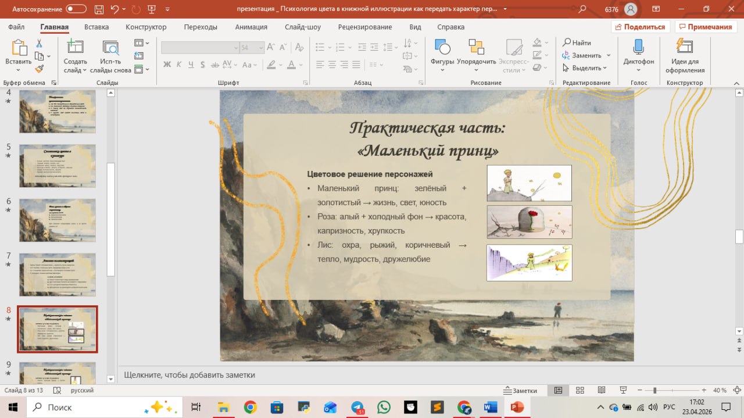The width and height of the screenshot is (744, 418).
Task: Switch to Reading view
Action: pos(601,390)
